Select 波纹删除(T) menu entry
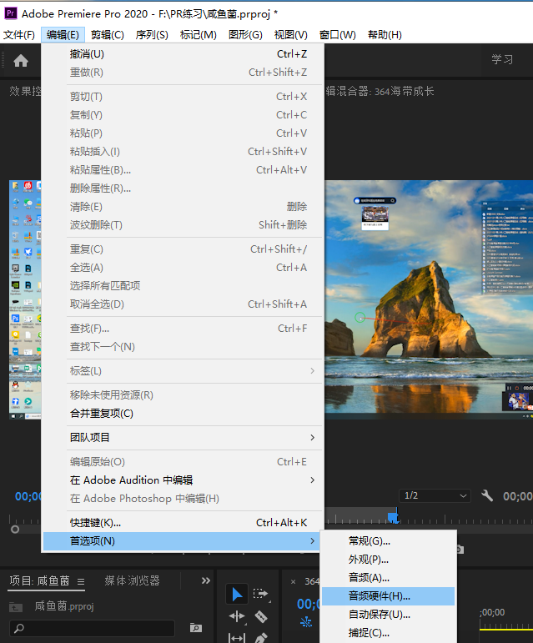The width and height of the screenshot is (533, 643). (182, 224)
